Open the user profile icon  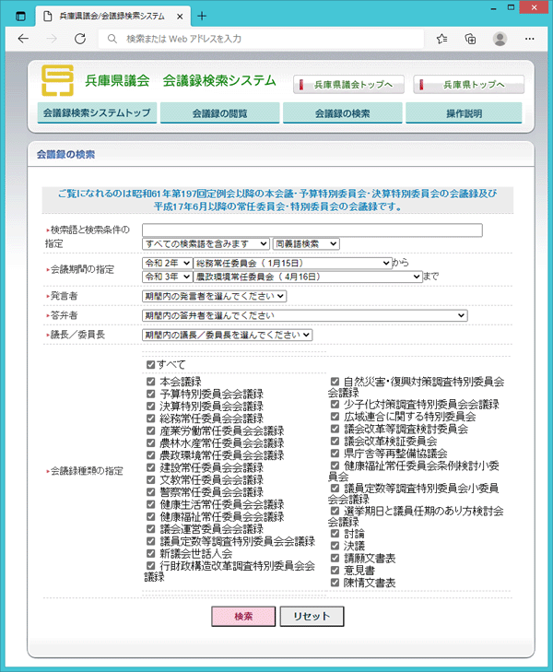(500, 39)
